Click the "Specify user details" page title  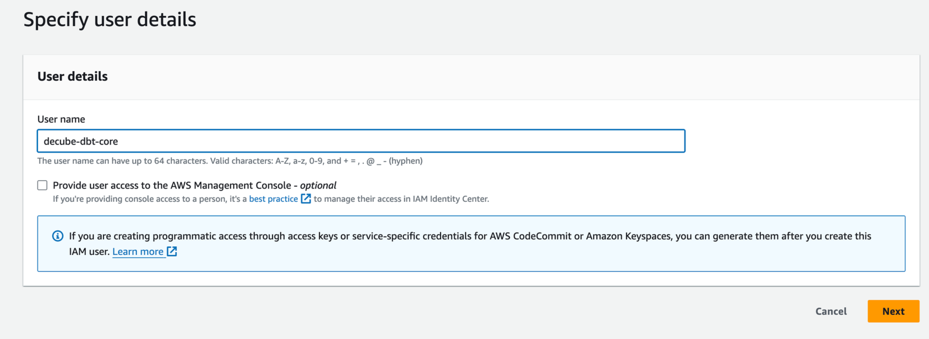pyautogui.click(x=110, y=19)
